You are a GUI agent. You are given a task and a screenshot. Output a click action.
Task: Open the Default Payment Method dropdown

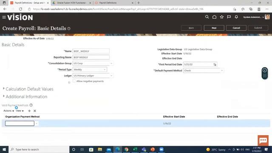[222, 71]
